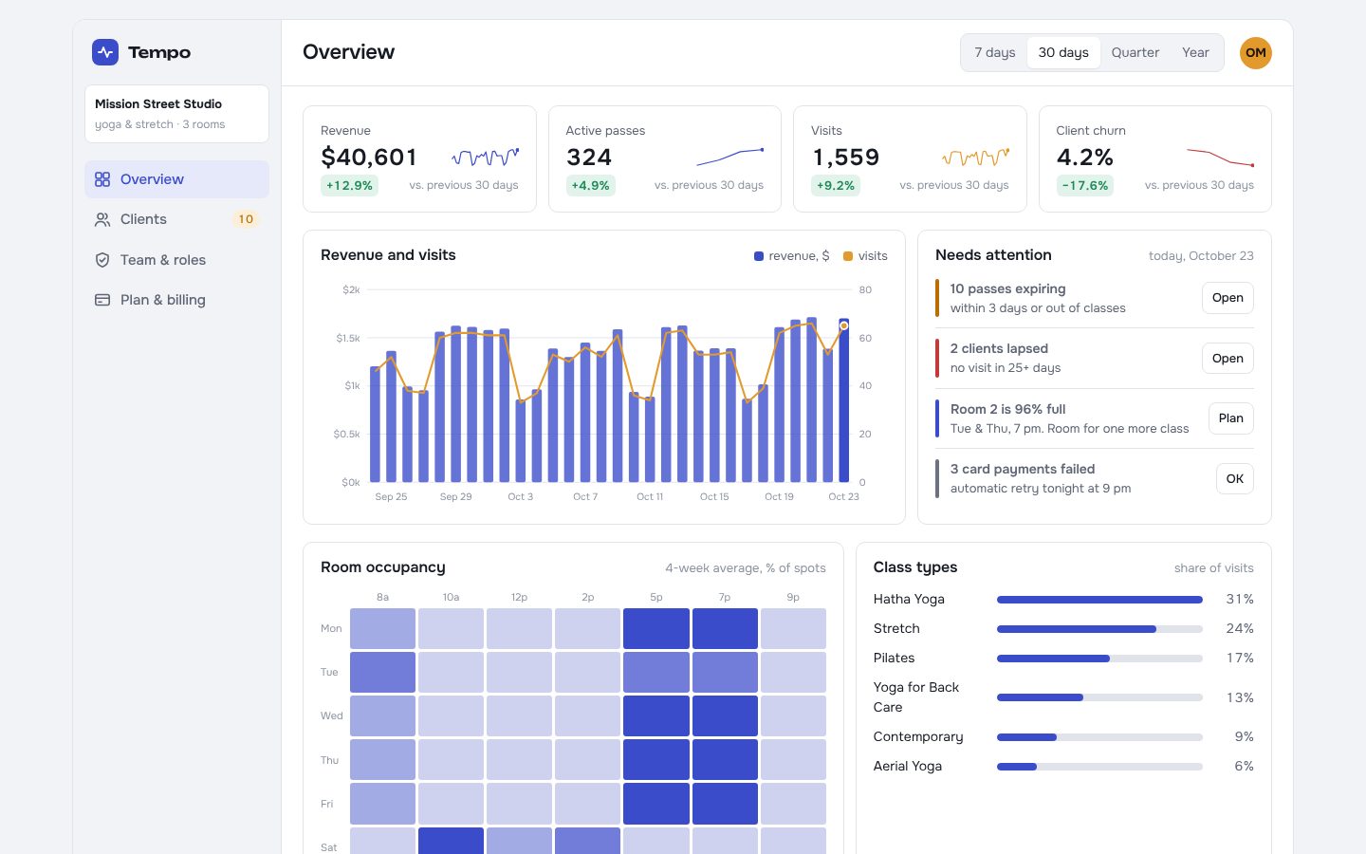Image resolution: width=1366 pixels, height=854 pixels.
Task: Click "today, October 23" date text
Action: [x=1201, y=256]
